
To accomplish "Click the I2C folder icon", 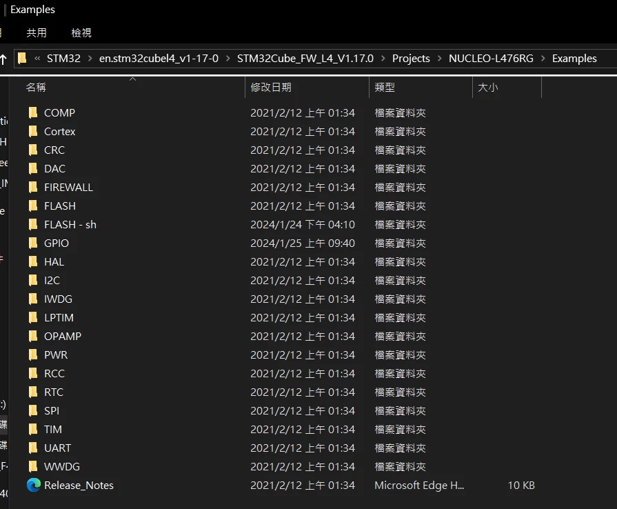I will point(33,280).
